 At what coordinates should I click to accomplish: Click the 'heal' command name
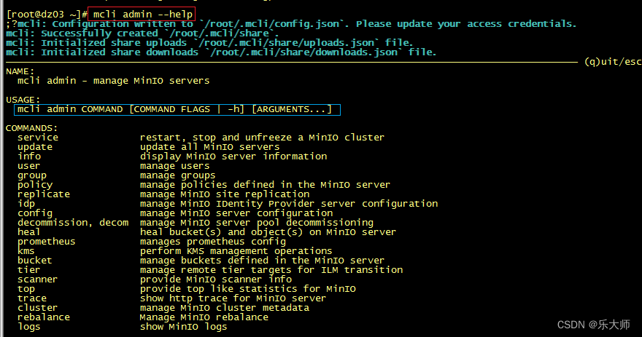(28, 232)
